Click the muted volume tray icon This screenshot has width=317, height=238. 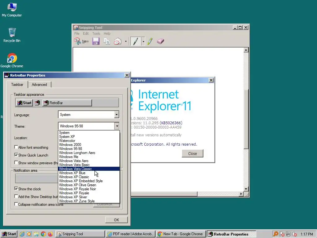coord(295,234)
